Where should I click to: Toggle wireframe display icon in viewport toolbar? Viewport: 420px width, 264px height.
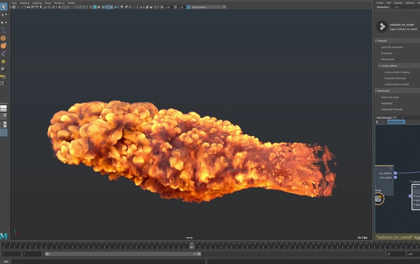91,7
